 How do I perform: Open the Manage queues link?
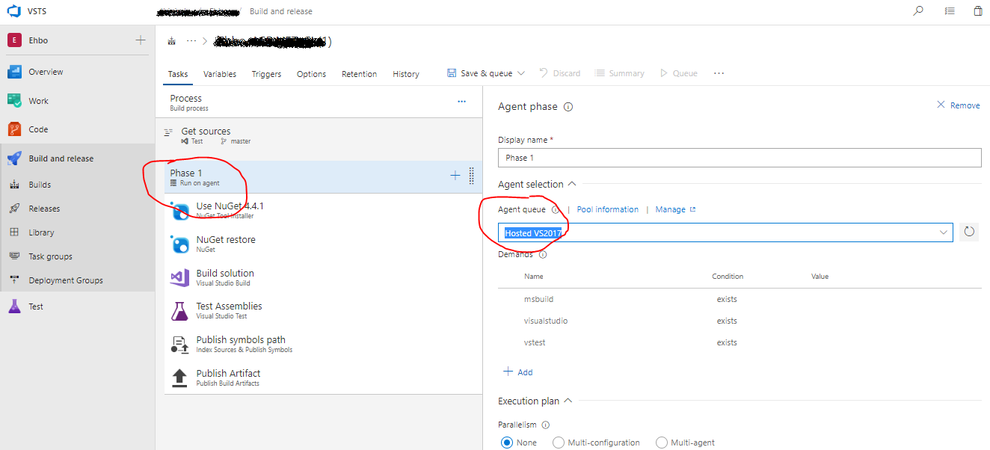tap(675, 209)
